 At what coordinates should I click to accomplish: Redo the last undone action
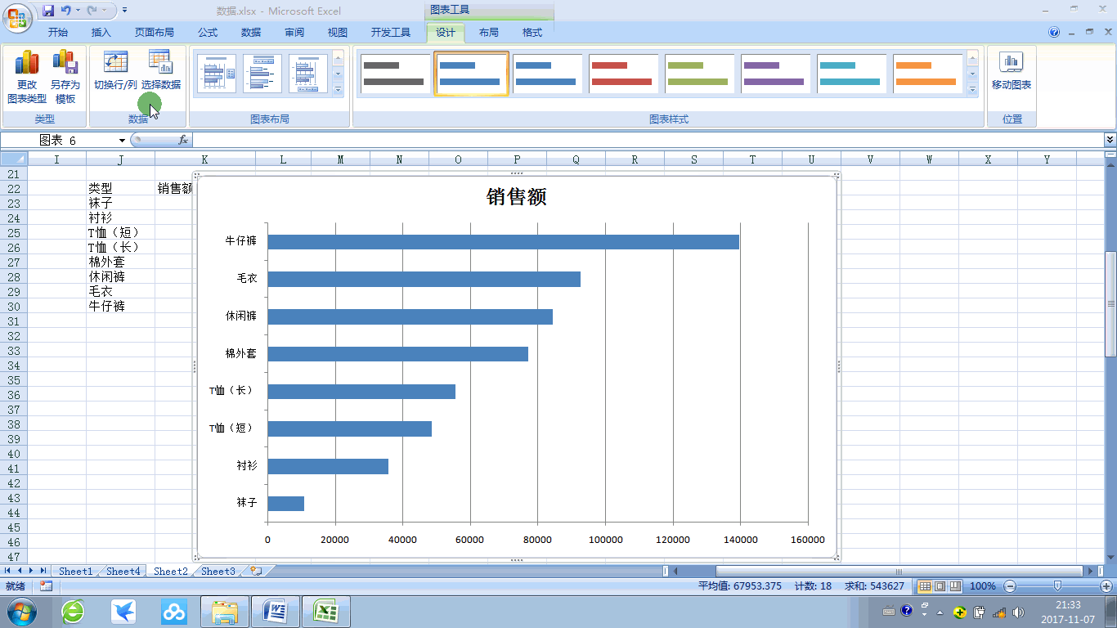[92, 11]
